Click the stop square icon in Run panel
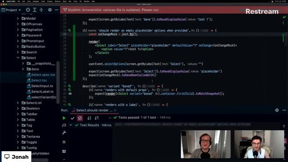This screenshot has width=288, height=162. tap(64, 142)
